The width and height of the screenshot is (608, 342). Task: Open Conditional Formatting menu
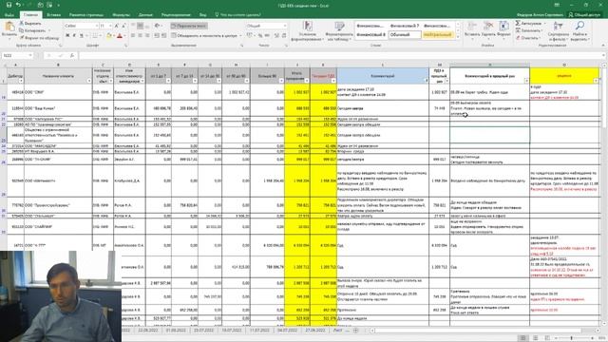[307, 31]
